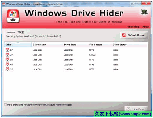
Task: Click the D:\ drive icon
Action: [x=7, y=55]
